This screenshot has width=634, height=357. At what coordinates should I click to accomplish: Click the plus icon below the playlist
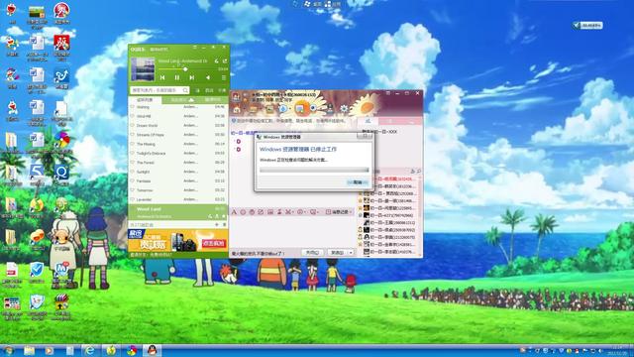tap(216, 225)
